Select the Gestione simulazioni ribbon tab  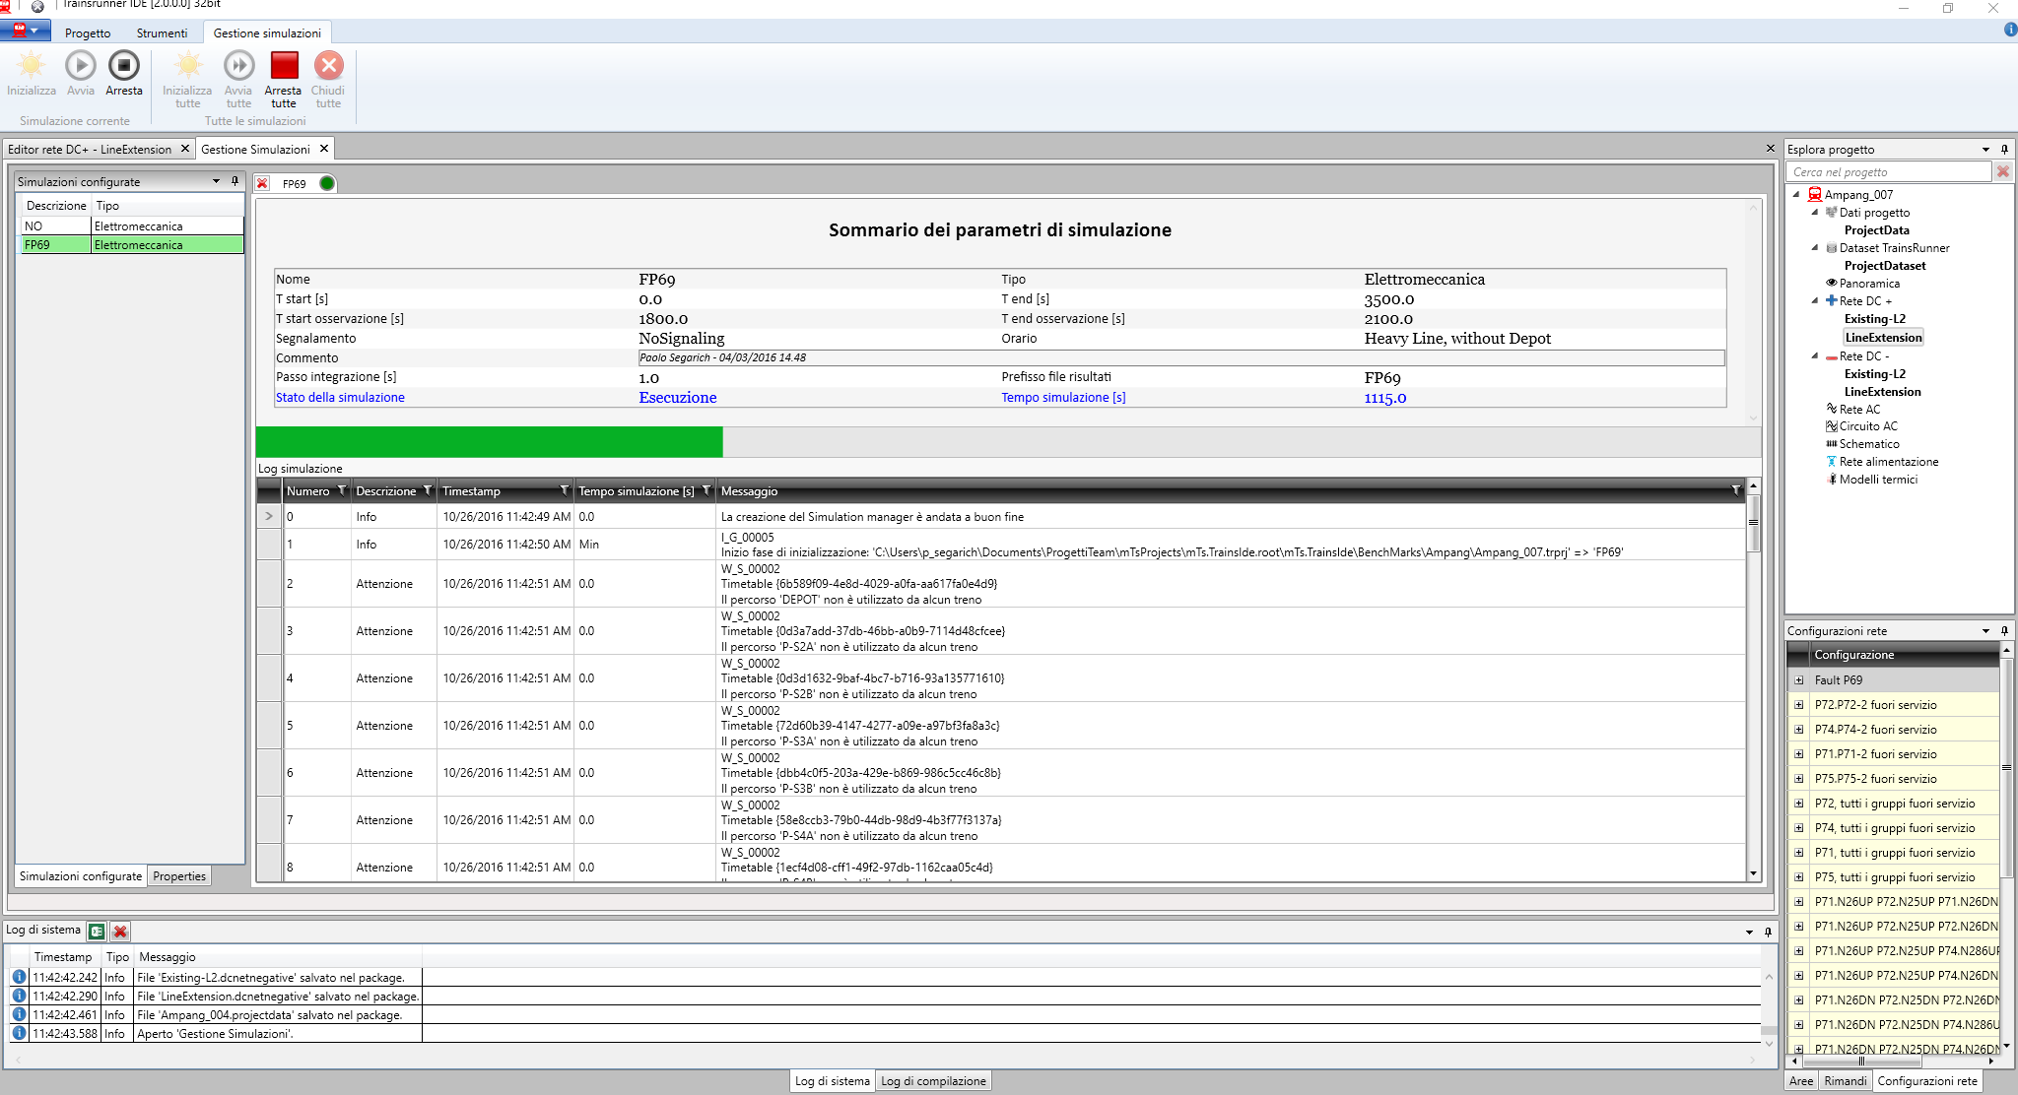(x=267, y=33)
